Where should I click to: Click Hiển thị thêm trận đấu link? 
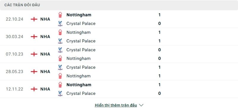tap(116, 105)
